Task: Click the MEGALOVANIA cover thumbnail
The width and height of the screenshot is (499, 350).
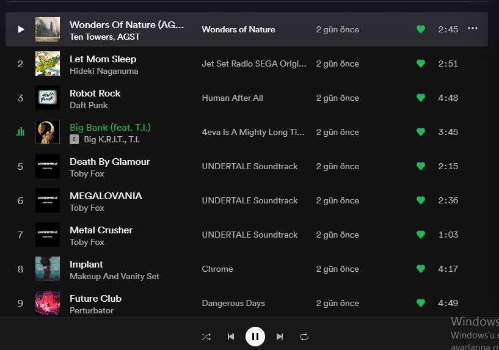Action: pyautogui.click(x=48, y=200)
